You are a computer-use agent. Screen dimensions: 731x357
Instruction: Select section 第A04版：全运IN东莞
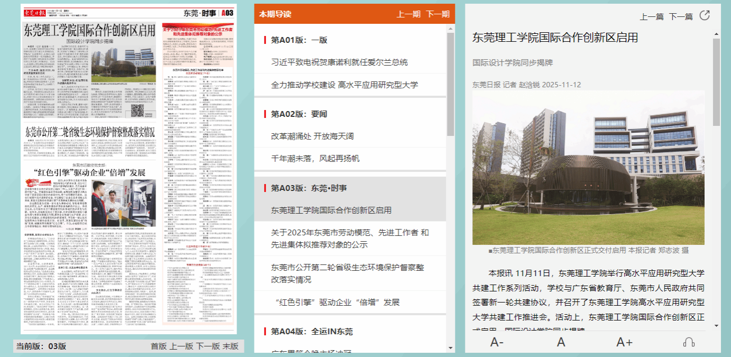312,332
